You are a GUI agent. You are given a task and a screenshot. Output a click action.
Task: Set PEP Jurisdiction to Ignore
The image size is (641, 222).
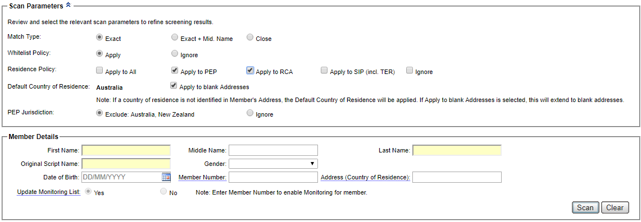[250, 113]
